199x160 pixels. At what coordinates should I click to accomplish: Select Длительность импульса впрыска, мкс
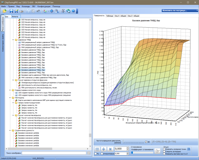pos(36,85)
